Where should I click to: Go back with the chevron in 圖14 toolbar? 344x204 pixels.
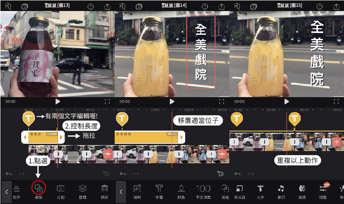click(121, 192)
